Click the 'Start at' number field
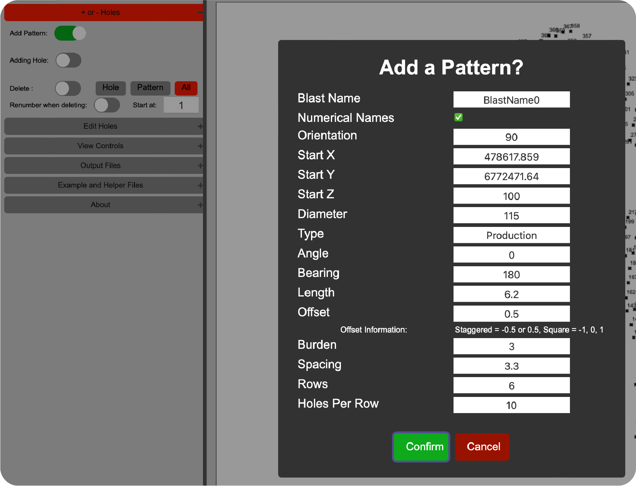This screenshot has height=486, width=636. pos(181,105)
